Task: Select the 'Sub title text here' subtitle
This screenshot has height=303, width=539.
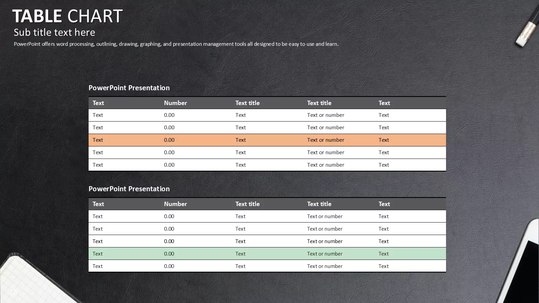Action: (x=54, y=32)
